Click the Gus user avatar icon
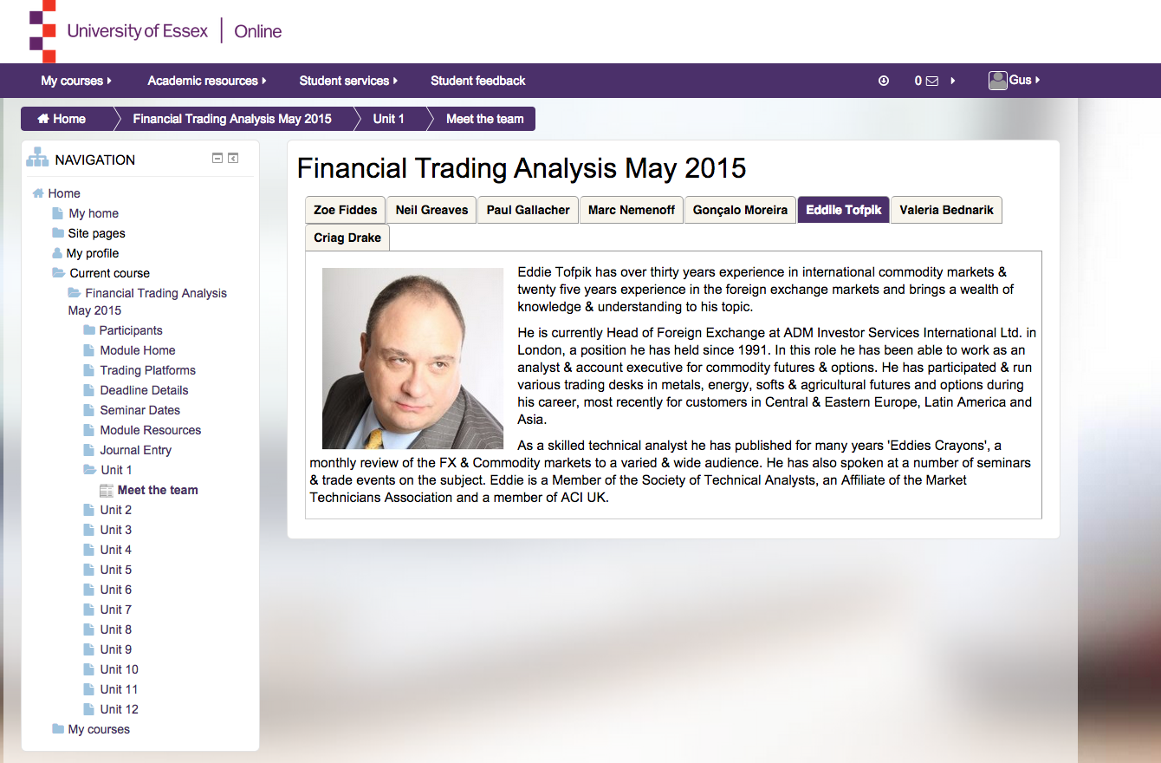Screen dimensions: 1161x763 [998, 81]
